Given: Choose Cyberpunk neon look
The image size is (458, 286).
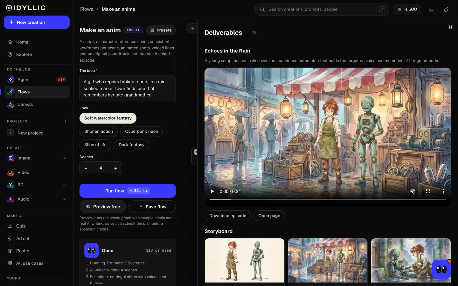Looking at the screenshot, I should tap(142, 131).
